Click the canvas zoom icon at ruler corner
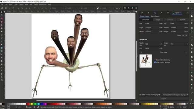This screenshot has height=109, width=194. tap(136, 12)
